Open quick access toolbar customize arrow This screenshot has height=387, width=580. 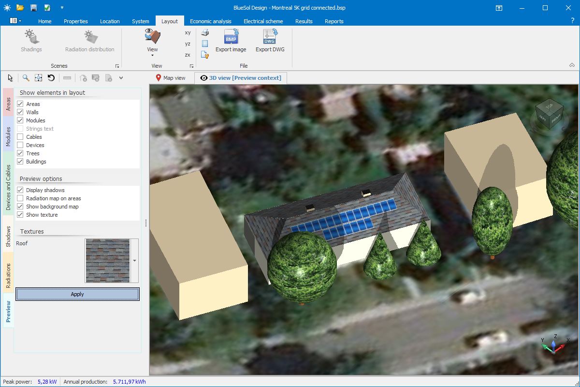(x=62, y=8)
